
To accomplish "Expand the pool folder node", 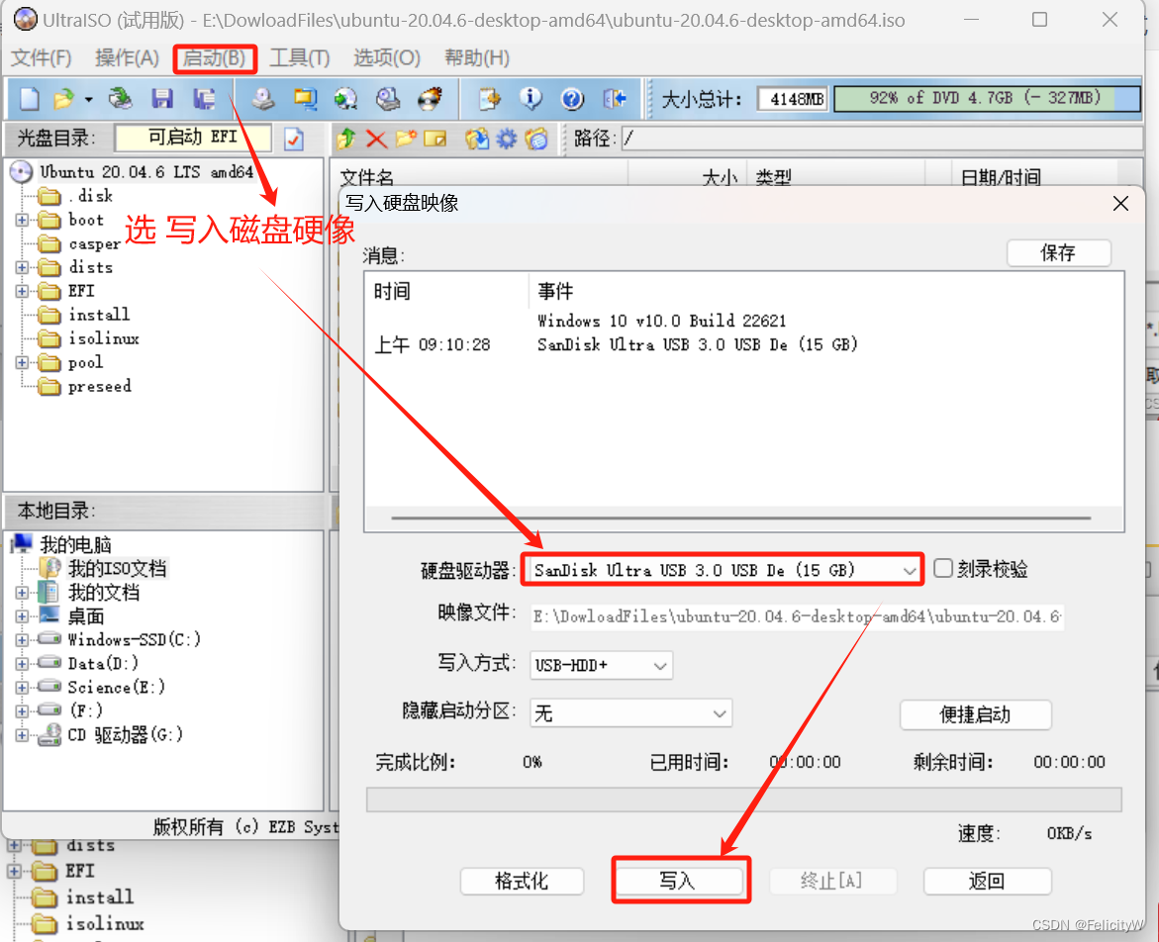I will coord(22,363).
